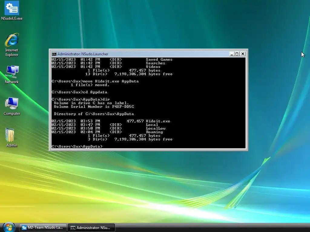Viewport: 310px width, 232px height.
Task: Click the command prompt title bar icon
Action: (54, 54)
